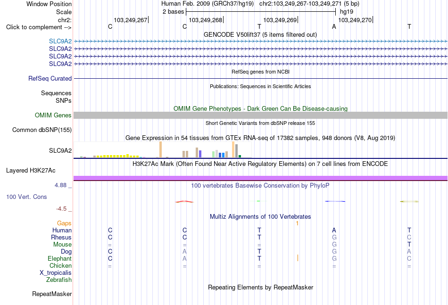
Task: Select the Dog species label
Action: [66, 252]
